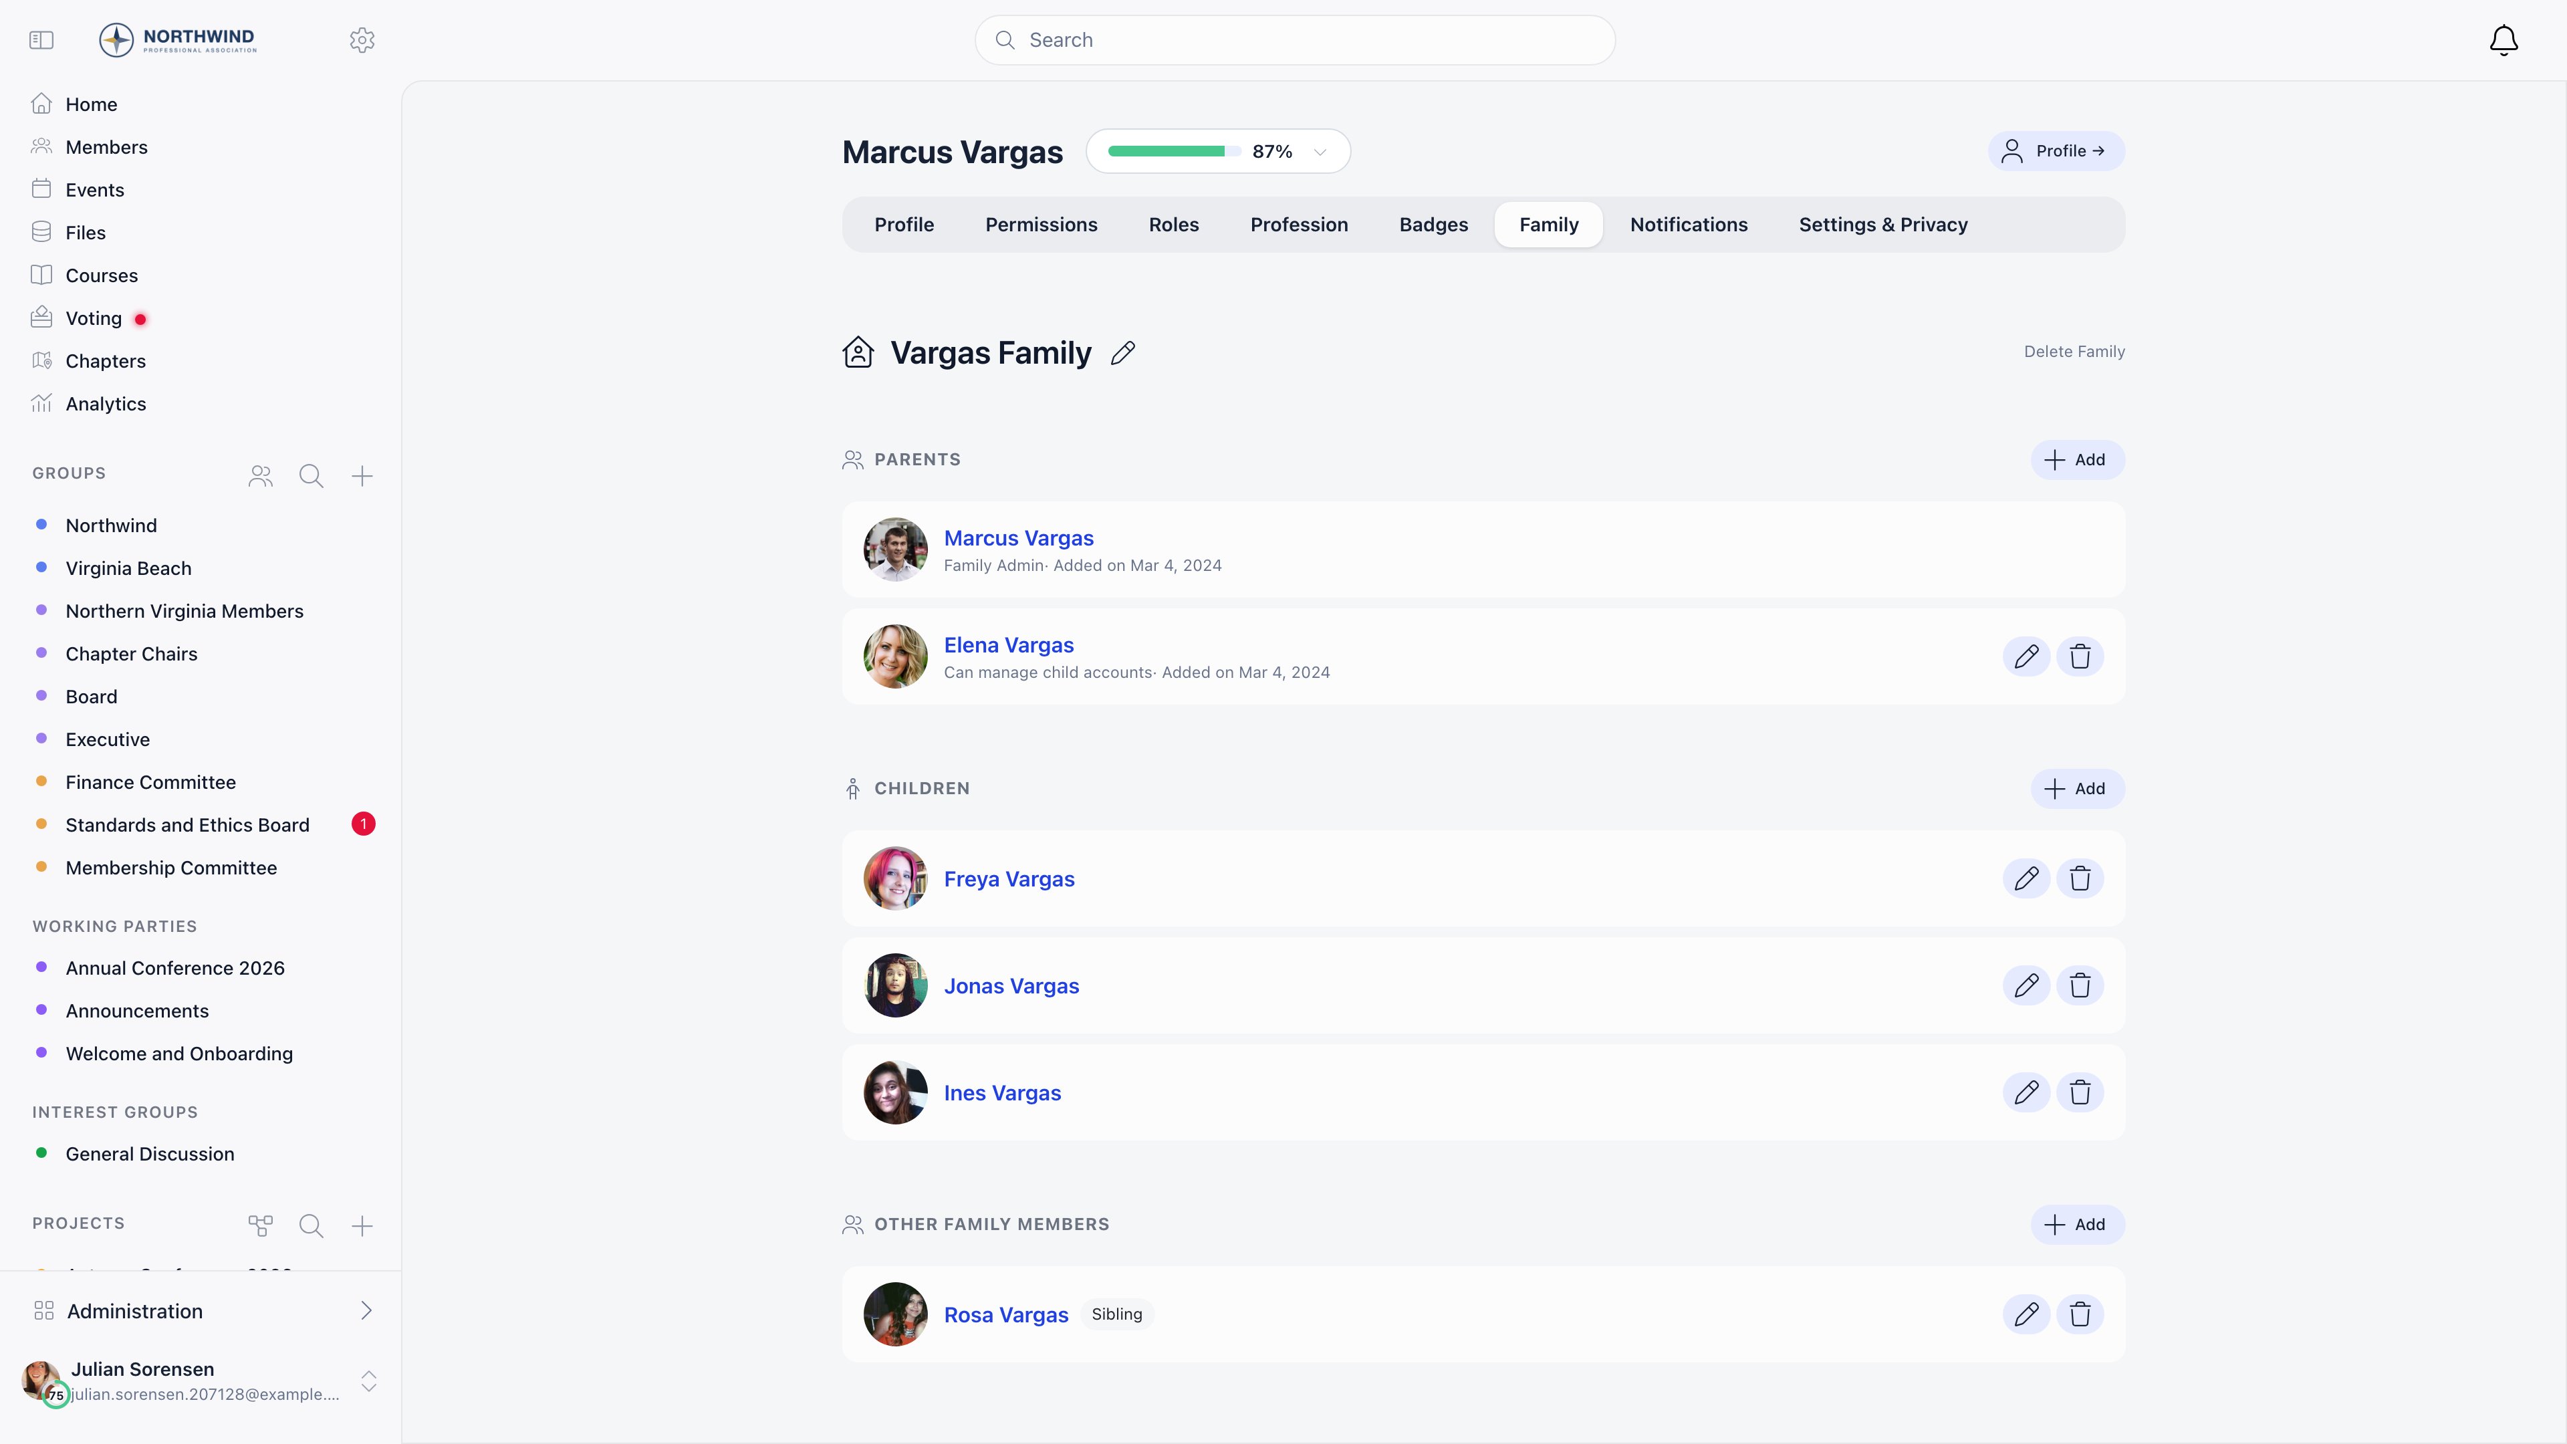Open projects hierarchy icon
The height and width of the screenshot is (1444, 2567).
click(x=260, y=1226)
